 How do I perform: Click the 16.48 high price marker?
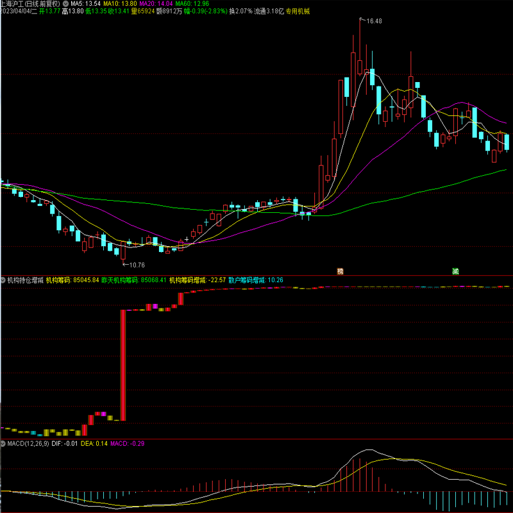[373, 21]
